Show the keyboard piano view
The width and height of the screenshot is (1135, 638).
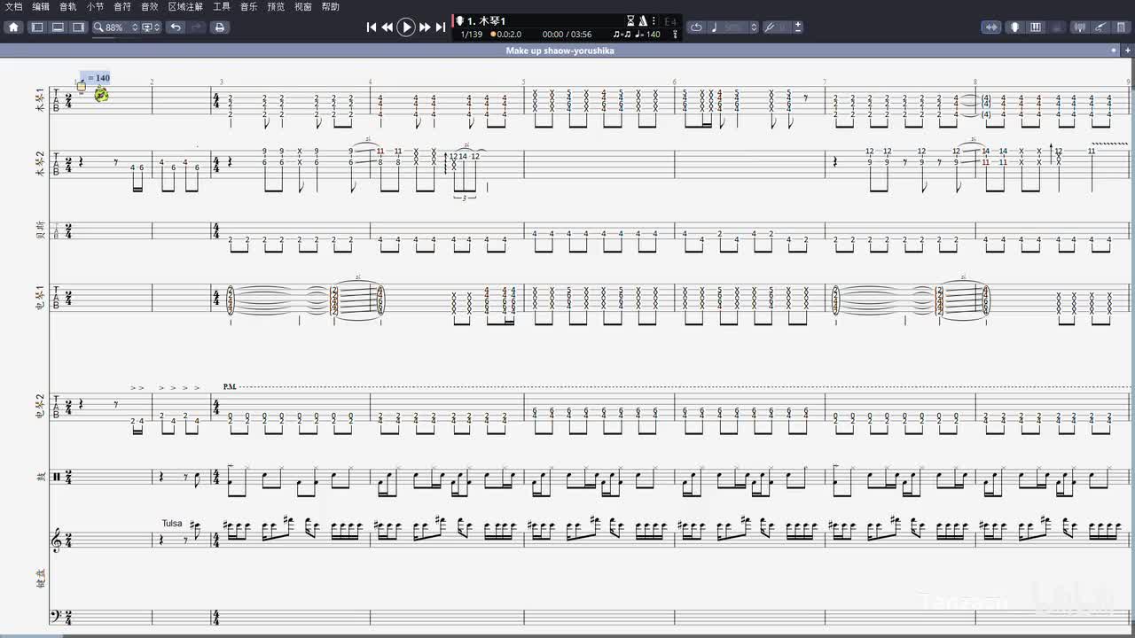click(x=1035, y=27)
